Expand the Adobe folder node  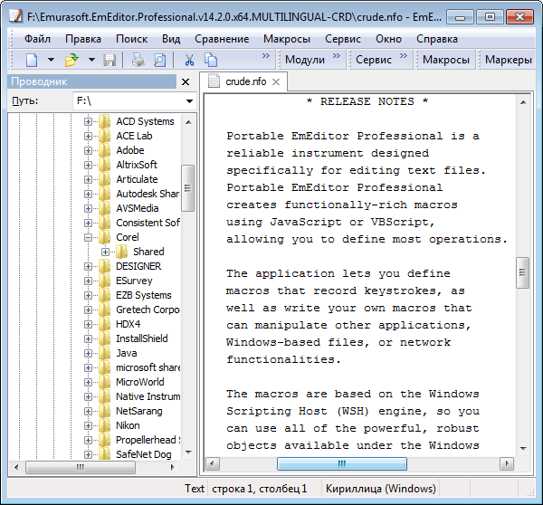(89, 150)
